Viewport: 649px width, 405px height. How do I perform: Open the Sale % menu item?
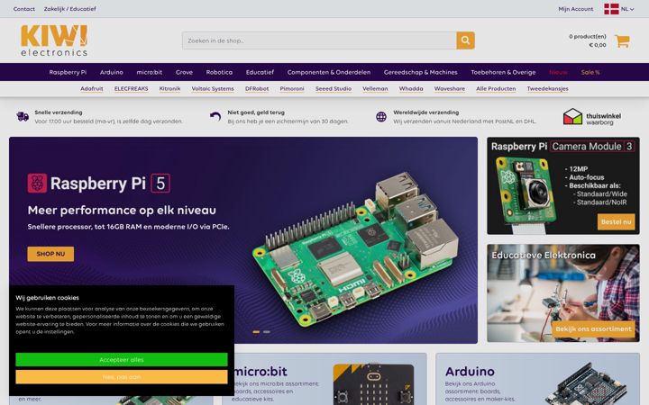pos(590,72)
